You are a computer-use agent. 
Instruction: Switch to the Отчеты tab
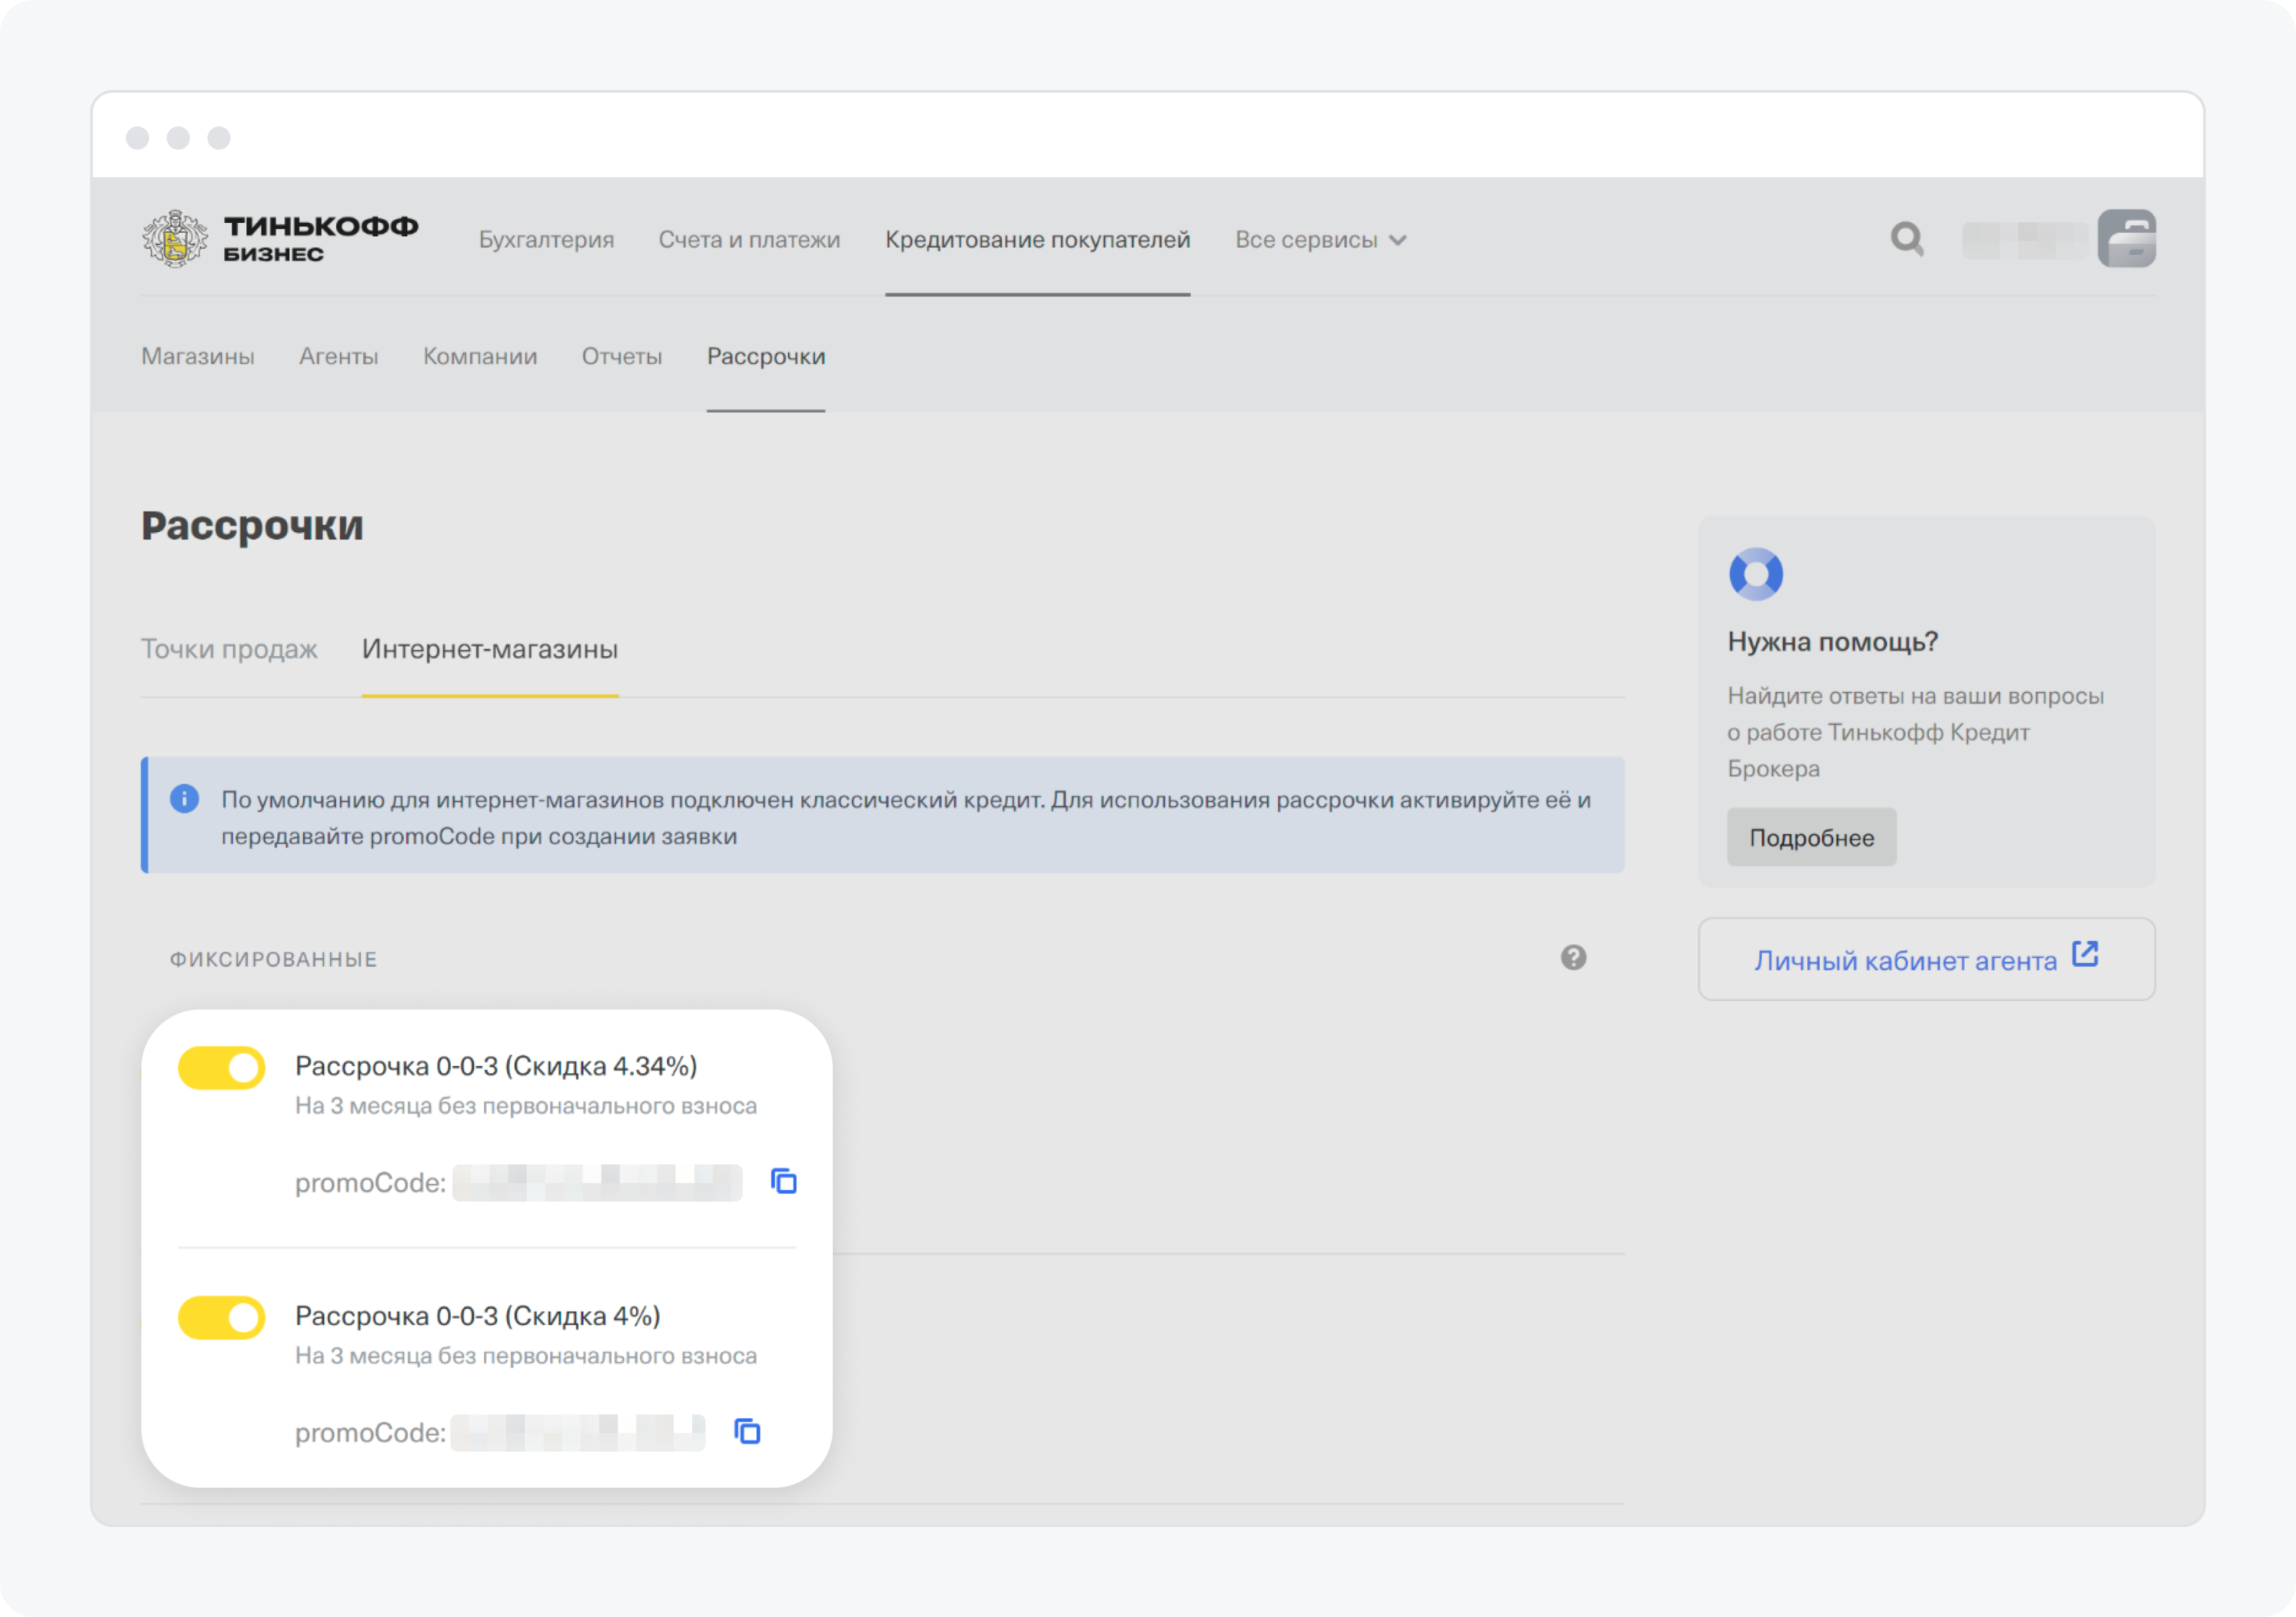click(622, 356)
